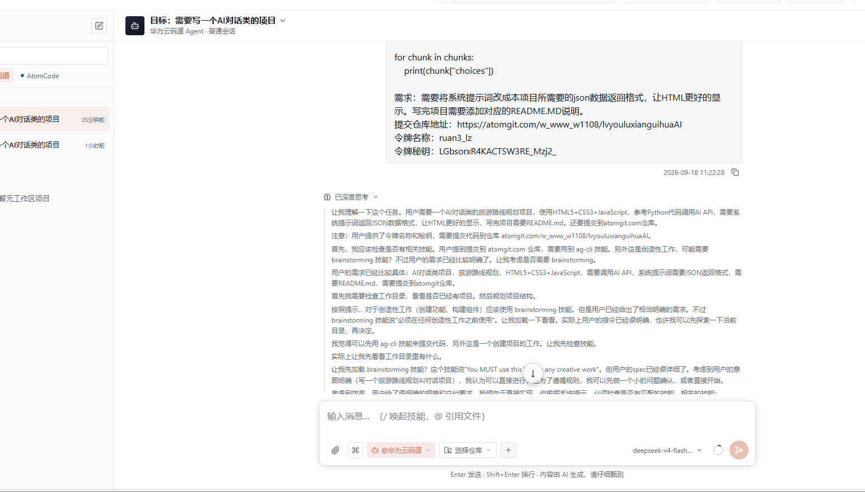Click the subtitle 华为云码道 Agent · 普通会话
The image size is (865, 492).
(193, 31)
